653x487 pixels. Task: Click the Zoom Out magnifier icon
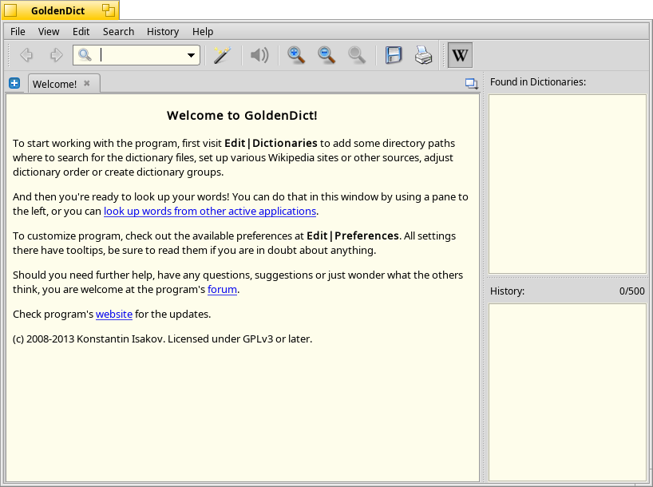326,55
